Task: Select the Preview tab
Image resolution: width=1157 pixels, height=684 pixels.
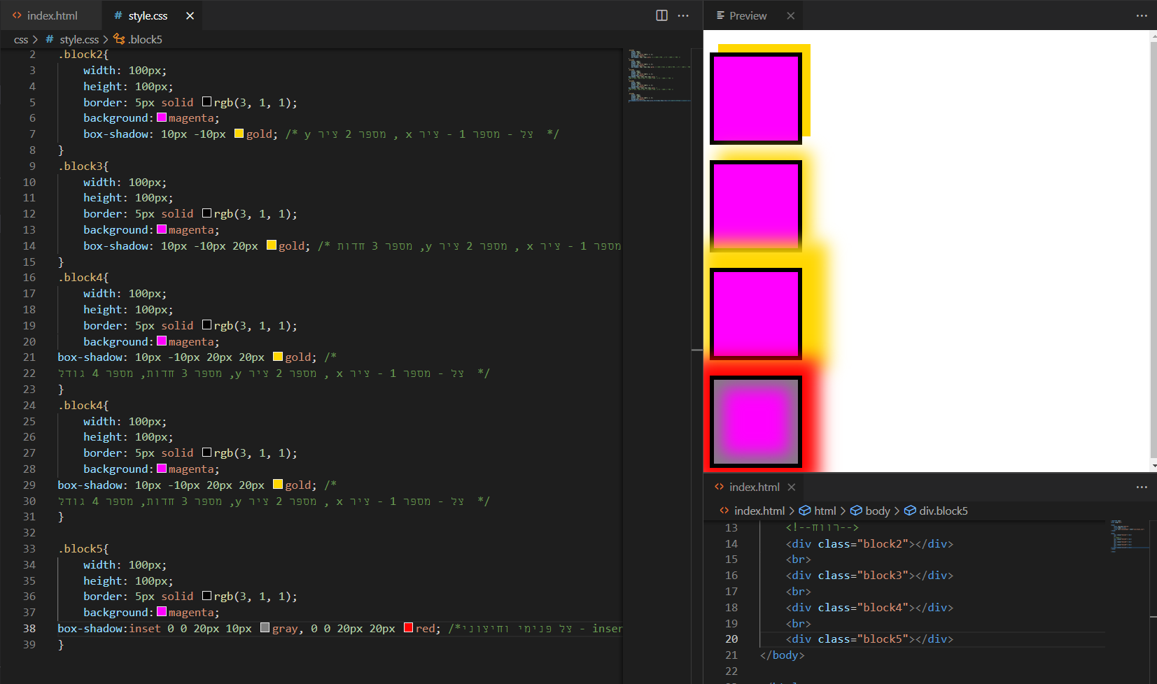Action: [x=747, y=15]
